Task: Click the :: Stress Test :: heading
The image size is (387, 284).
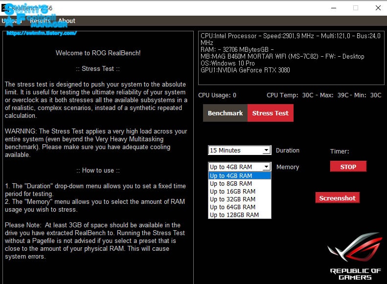Action: (x=98, y=68)
